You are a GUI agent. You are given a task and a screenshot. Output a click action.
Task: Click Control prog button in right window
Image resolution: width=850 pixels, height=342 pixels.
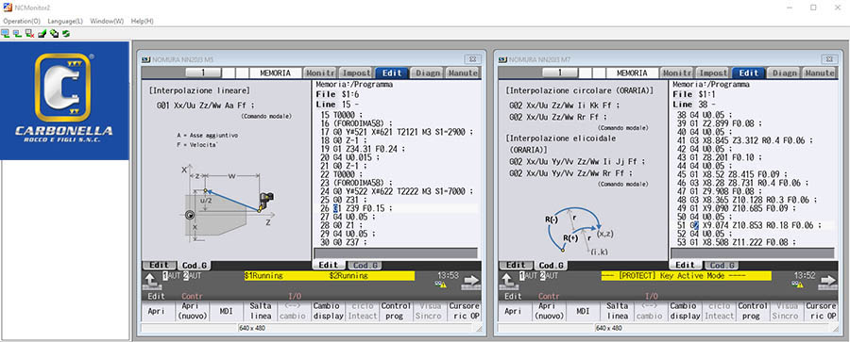pos(753,311)
